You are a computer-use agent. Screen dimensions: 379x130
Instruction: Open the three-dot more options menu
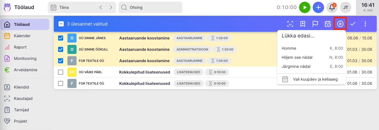(x=365, y=24)
